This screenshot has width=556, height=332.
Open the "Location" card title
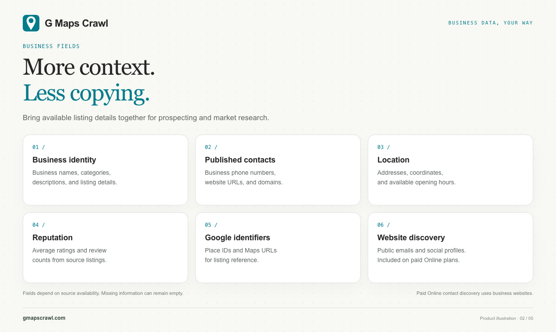point(394,160)
